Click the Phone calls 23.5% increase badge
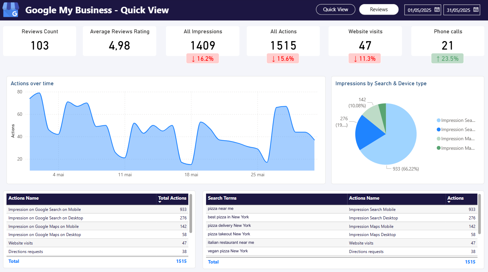This screenshot has height=272, width=488. pos(447,58)
